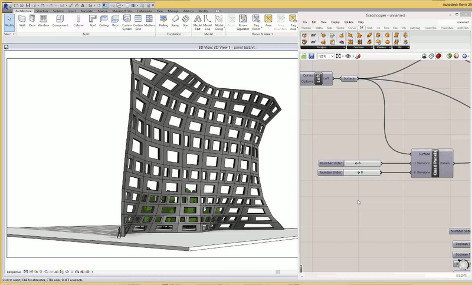Click the Quad Panels component
Image resolution: width=472 pixels, height=285 pixels.
435,163
